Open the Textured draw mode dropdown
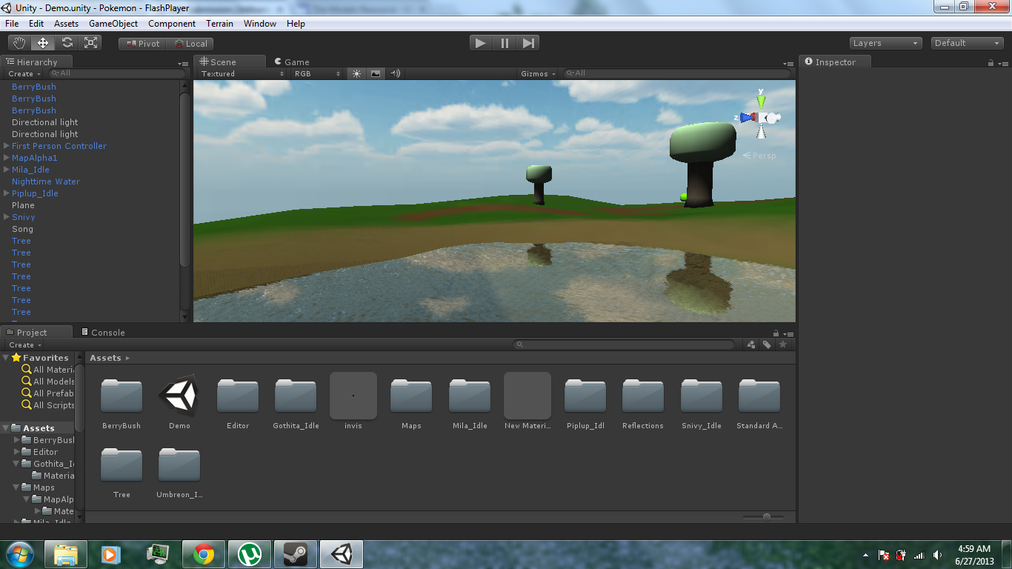1012x569 pixels. pyautogui.click(x=242, y=73)
